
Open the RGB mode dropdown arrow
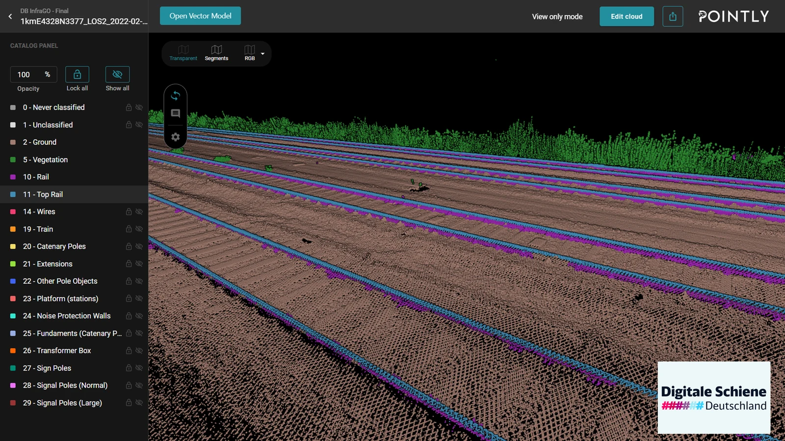[262, 53]
